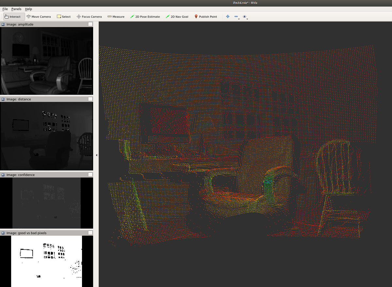392x287 pixels.
Task: Open the eye tool-options dropdown
Action: tap(245, 17)
